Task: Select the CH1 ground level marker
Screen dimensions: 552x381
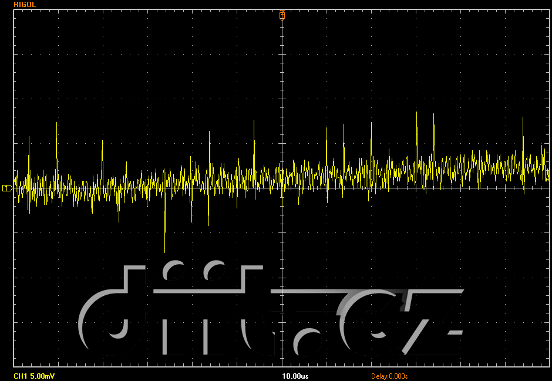Action: (x=7, y=188)
